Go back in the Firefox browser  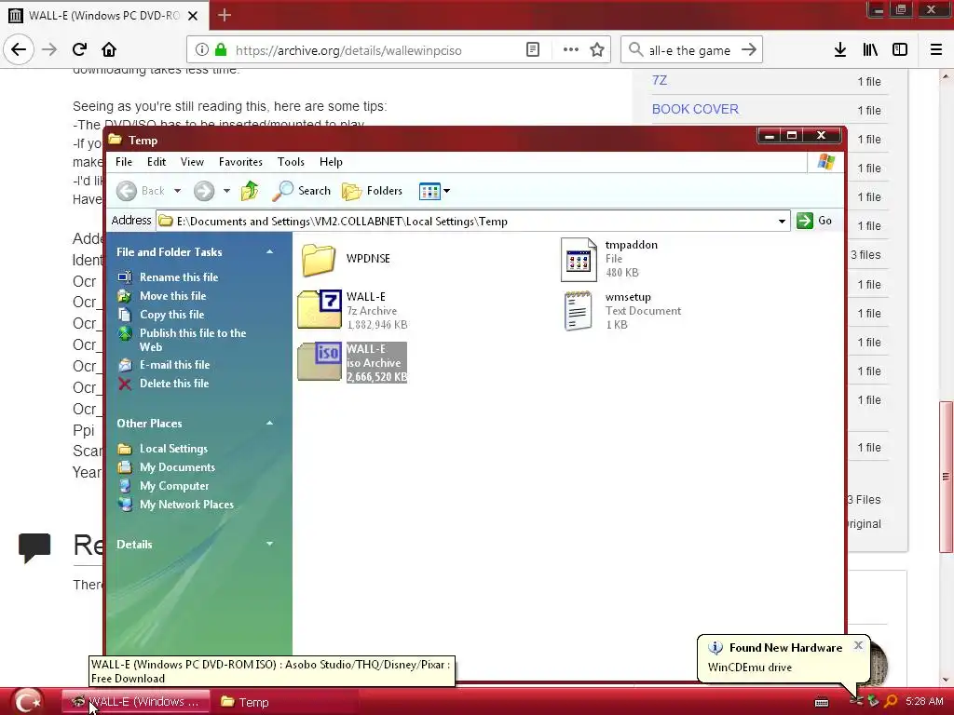coord(19,49)
